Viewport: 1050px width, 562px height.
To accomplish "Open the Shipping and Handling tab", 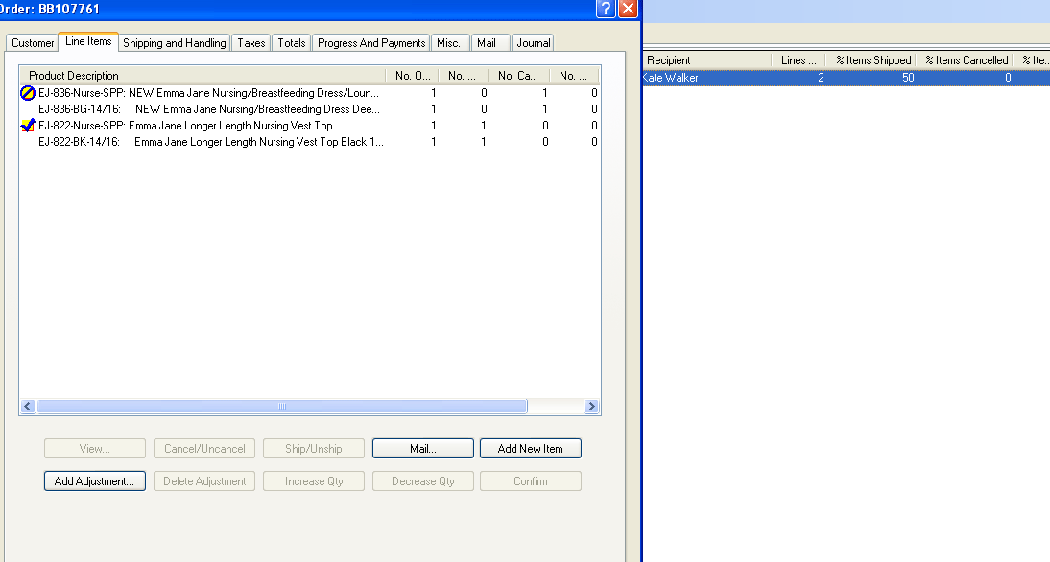I will click(x=175, y=43).
